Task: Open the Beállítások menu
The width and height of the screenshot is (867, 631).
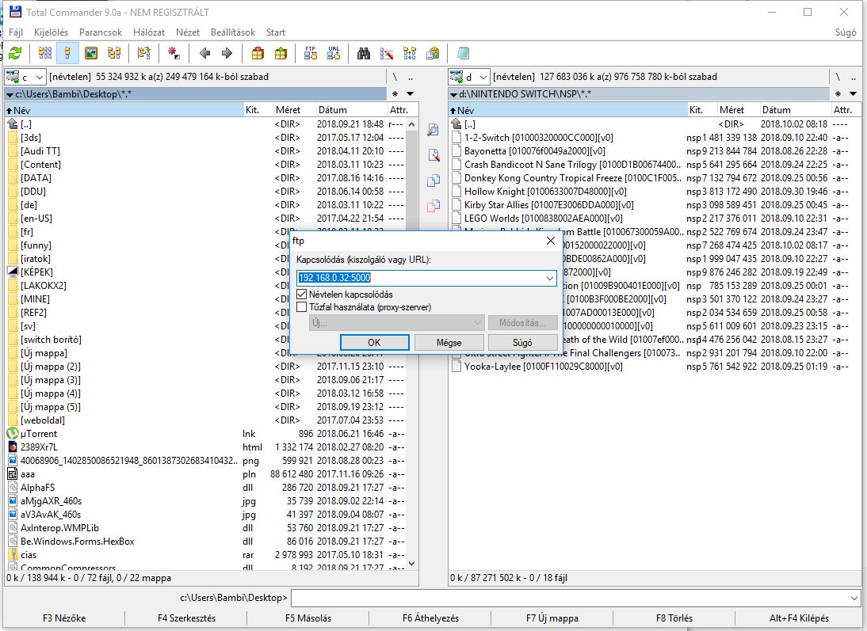Action: (233, 32)
